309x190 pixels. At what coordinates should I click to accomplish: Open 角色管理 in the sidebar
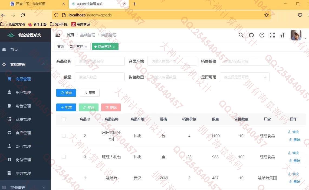[x=25, y=106]
